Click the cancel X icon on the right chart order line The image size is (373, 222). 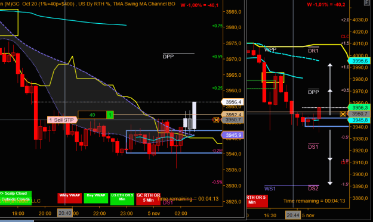pyautogui.click(x=343, y=114)
